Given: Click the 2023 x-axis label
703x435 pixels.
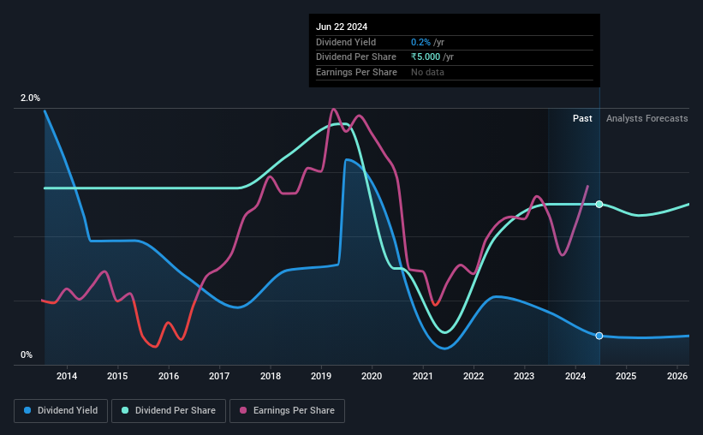Looking at the screenshot, I should point(524,376).
